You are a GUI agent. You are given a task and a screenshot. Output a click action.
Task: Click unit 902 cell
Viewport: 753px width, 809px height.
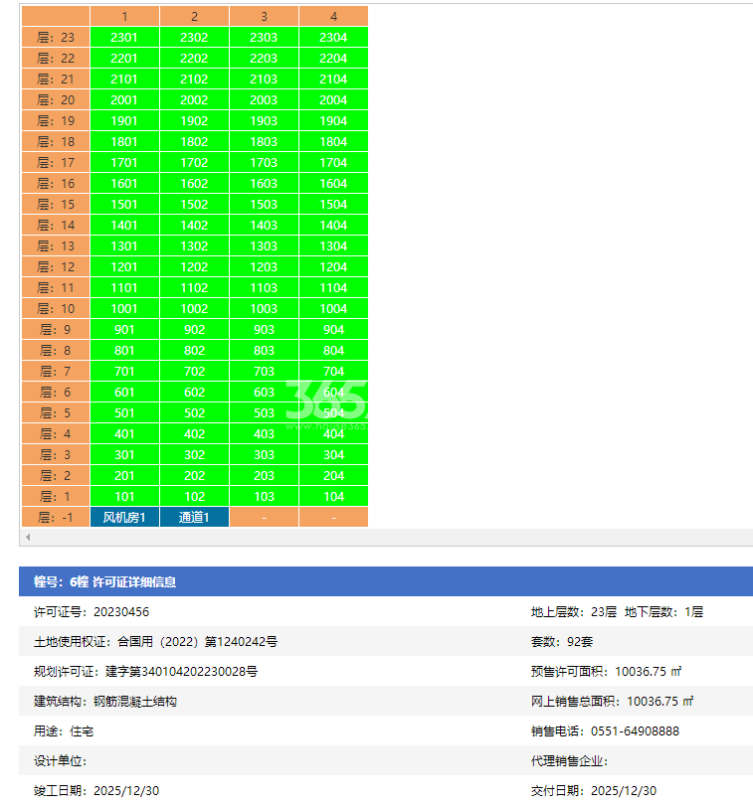coord(194,330)
